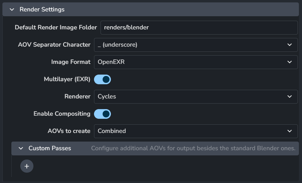Click the Custom Passes chevron icon

tap(21, 148)
